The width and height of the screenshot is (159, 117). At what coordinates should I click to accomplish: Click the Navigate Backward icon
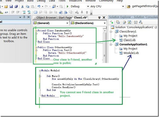(54, 6)
